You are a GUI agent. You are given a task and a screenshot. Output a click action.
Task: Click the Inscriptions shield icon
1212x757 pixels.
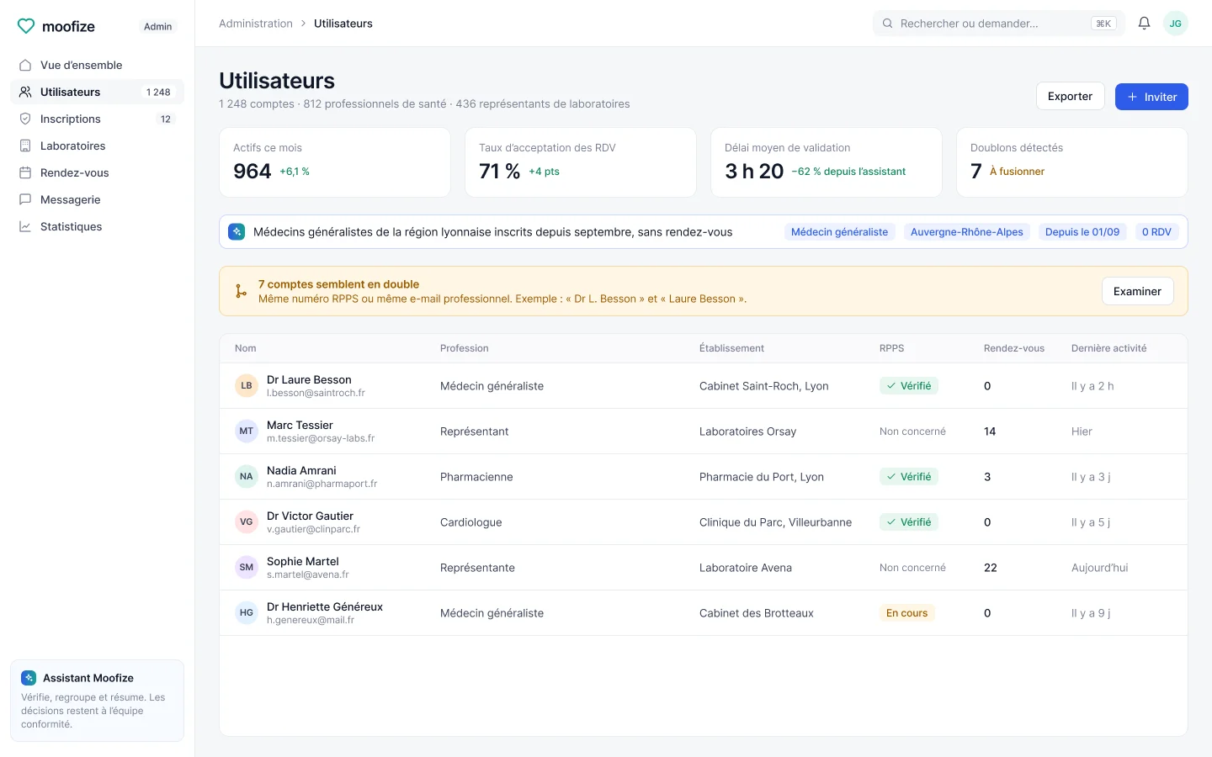pos(25,119)
